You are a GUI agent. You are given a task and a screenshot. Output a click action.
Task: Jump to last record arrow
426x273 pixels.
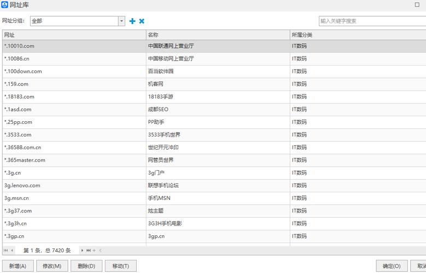(89, 251)
